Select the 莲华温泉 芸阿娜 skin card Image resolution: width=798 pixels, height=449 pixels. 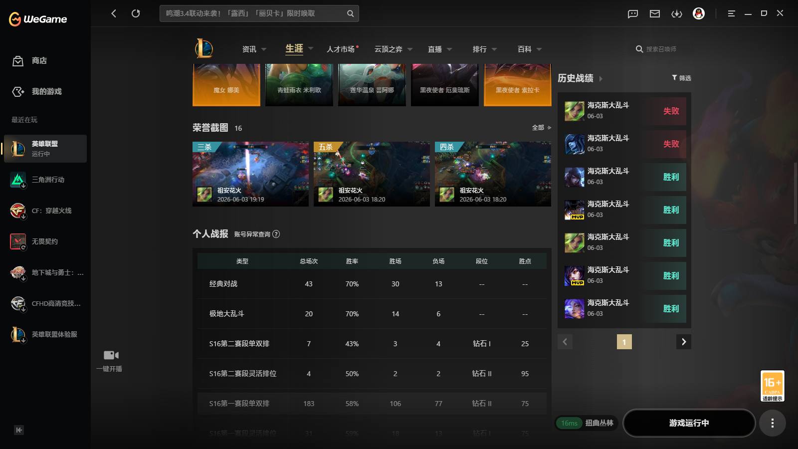372,85
